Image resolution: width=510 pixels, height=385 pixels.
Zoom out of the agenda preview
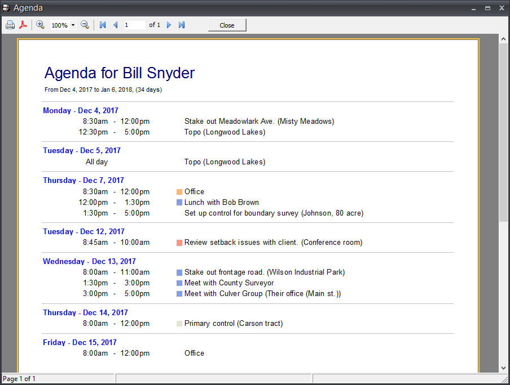pos(85,25)
